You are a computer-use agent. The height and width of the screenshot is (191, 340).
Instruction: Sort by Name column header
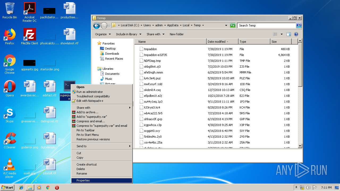pos(171,42)
